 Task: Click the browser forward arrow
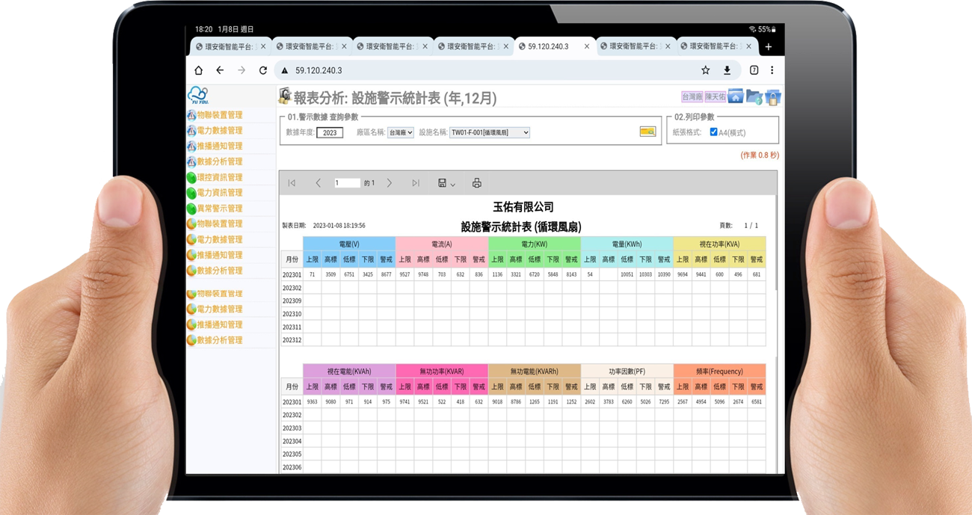click(x=241, y=70)
